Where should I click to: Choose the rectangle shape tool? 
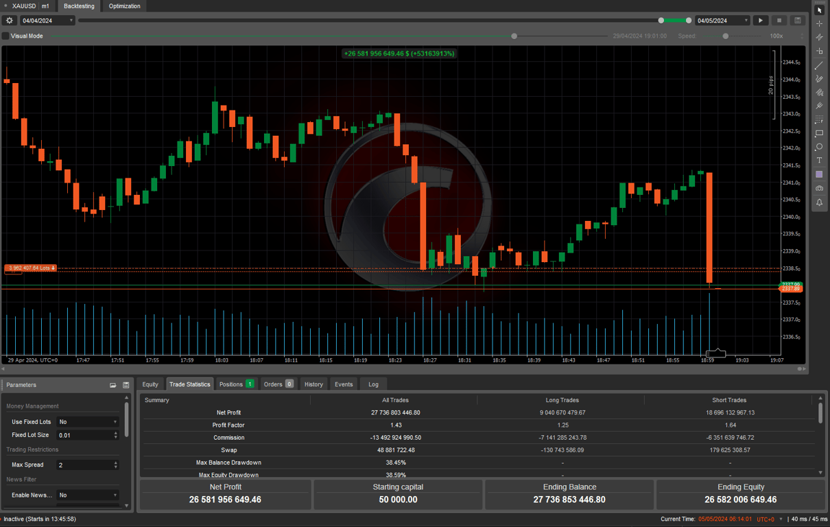pos(819,133)
